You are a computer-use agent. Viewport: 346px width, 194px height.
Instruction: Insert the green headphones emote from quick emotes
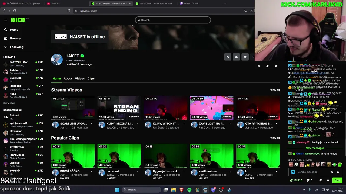(335, 164)
